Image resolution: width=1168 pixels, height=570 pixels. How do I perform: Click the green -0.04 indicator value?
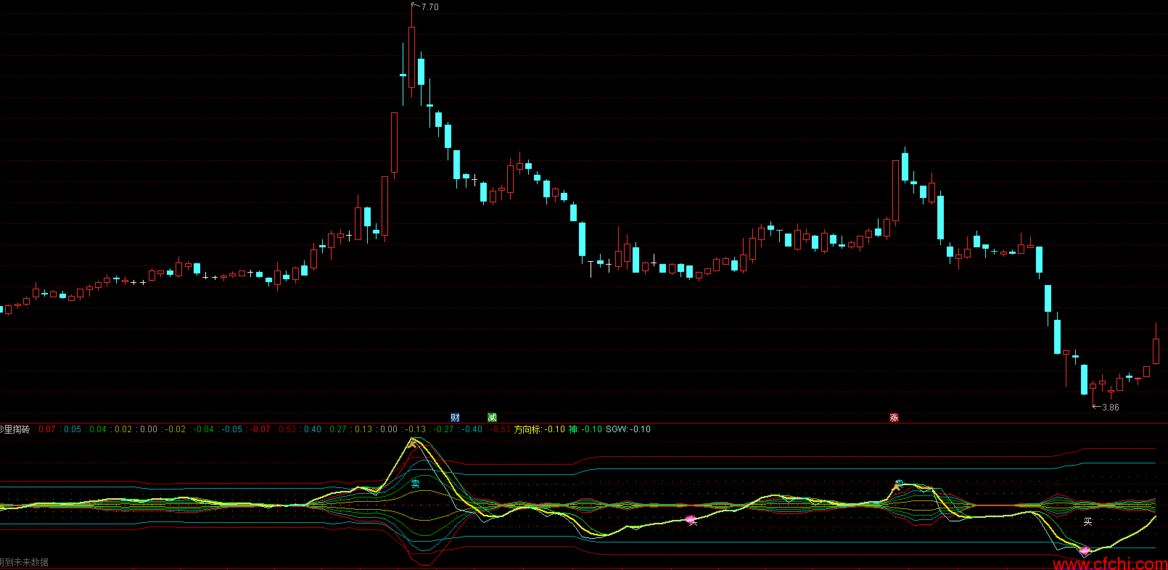point(204,429)
